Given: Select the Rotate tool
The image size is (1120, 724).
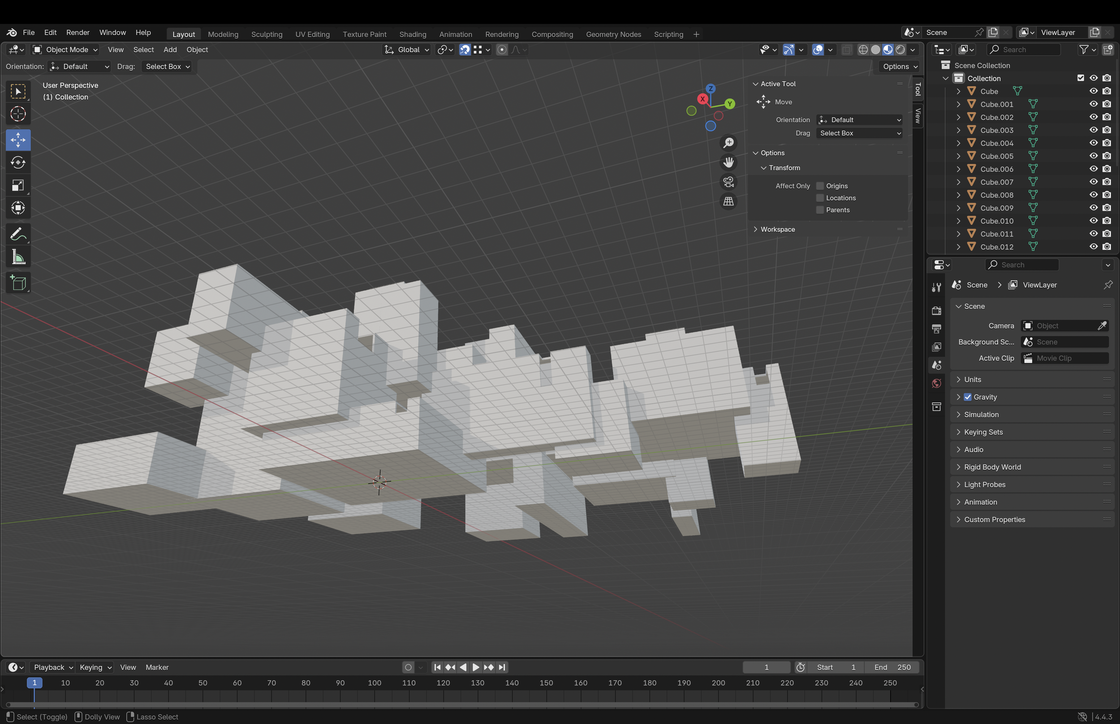Looking at the screenshot, I should coord(18,163).
